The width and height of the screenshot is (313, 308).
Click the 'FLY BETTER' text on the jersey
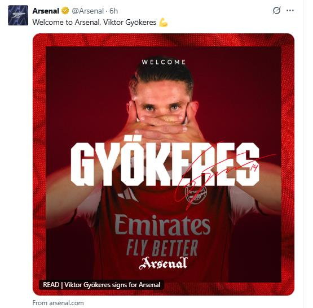[162, 248]
